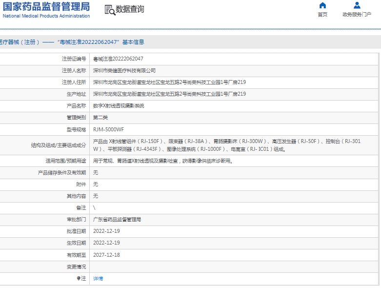Click the 批准日期 value 2022-12-19

pos(106,231)
